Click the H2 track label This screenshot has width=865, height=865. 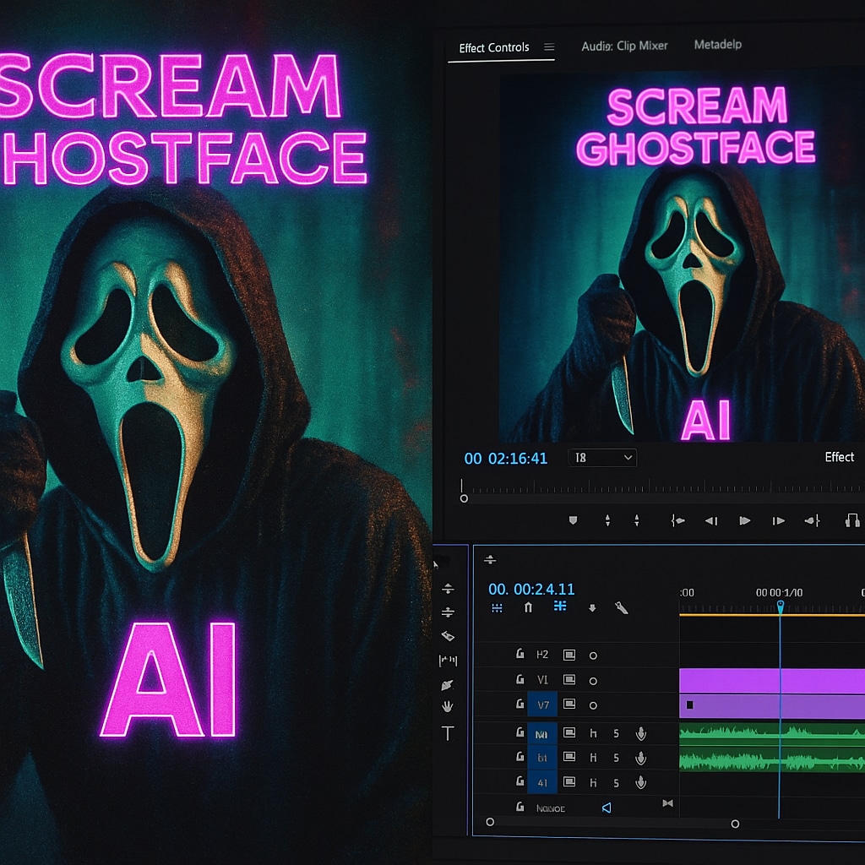coord(542,655)
